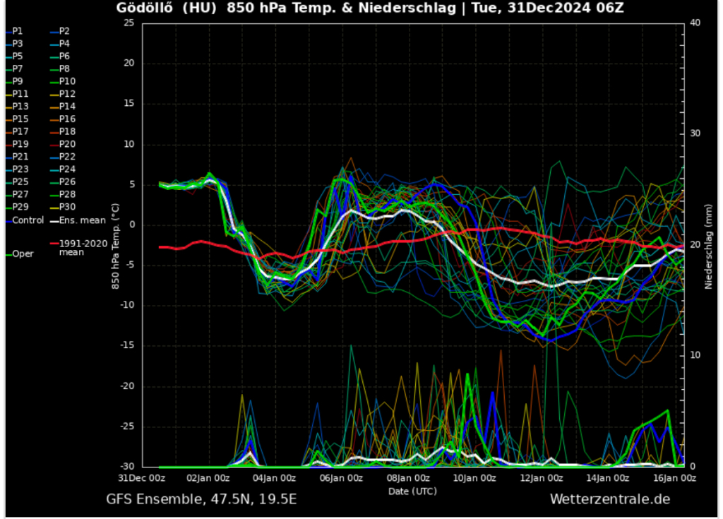Click the P1 legend entry
This screenshot has width=723, height=519.
(18, 31)
